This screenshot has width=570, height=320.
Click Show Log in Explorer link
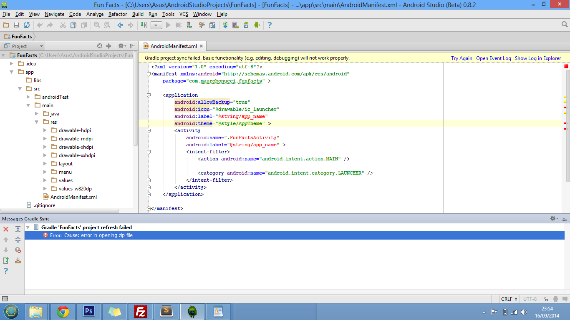point(538,58)
